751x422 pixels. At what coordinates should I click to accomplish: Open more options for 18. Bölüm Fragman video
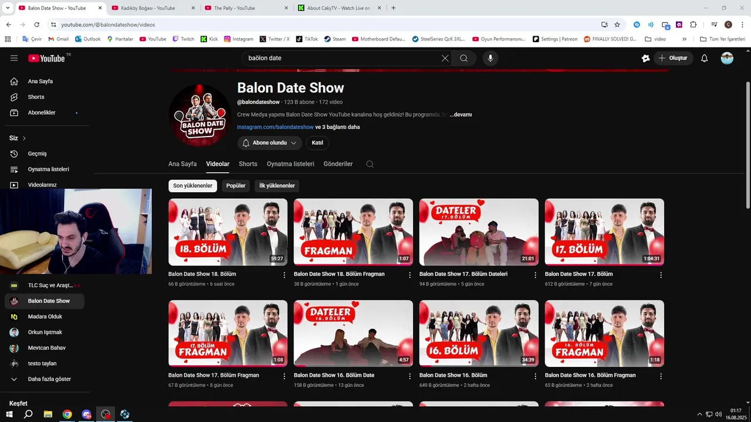pyautogui.click(x=410, y=275)
